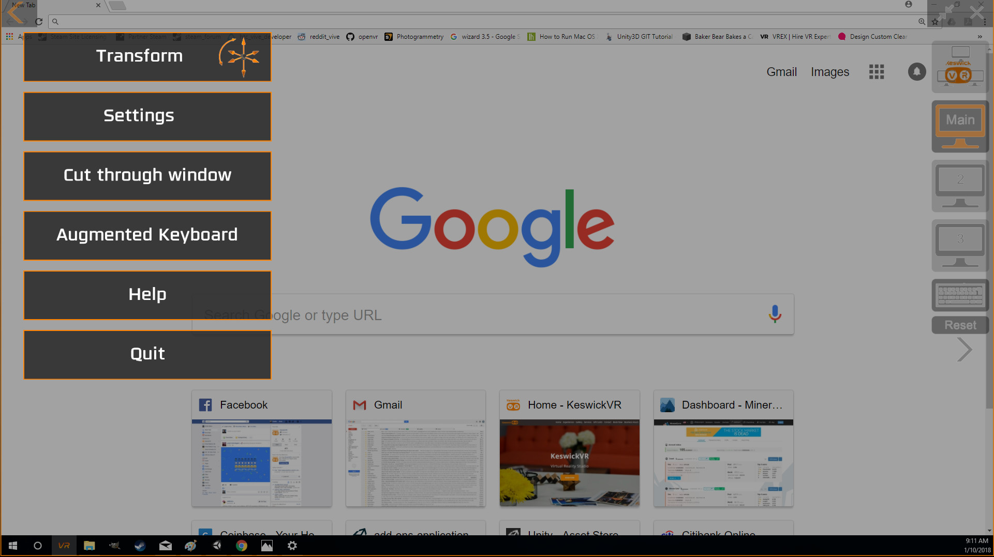Viewport: 994px width, 557px height.
Task: Activate voice search with the microphone icon
Action: tap(775, 314)
